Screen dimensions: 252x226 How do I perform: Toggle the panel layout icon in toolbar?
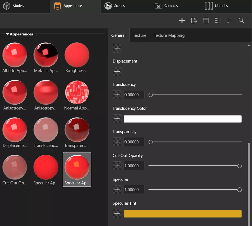pos(206,21)
